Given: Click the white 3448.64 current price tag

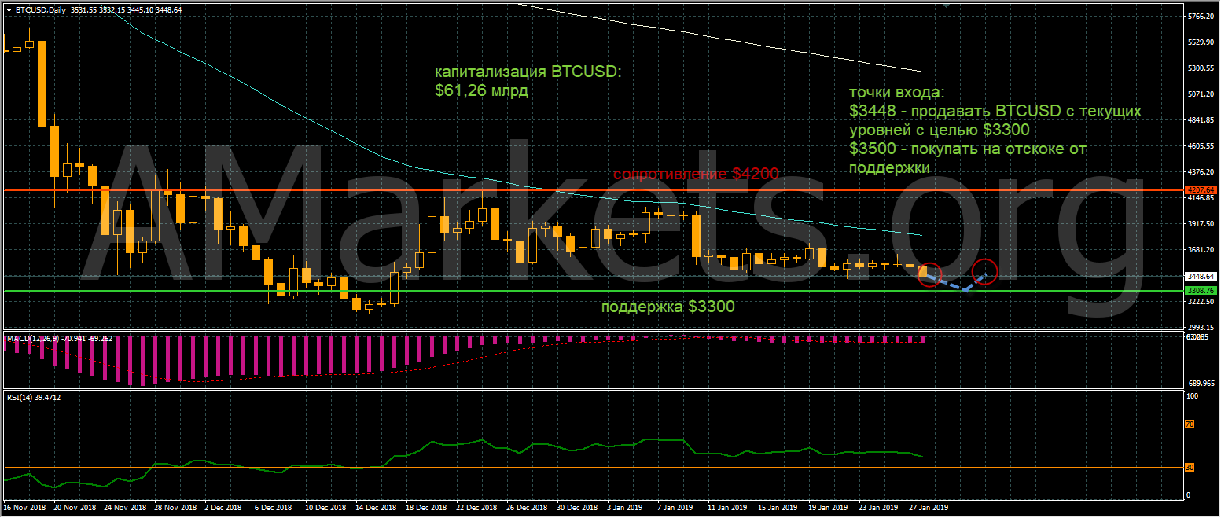Looking at the screenshot, I should coord(1200,277).
